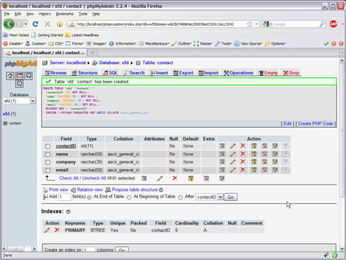
Task: Click the Adblock Plus ABP icon
Action: (334, 24)
